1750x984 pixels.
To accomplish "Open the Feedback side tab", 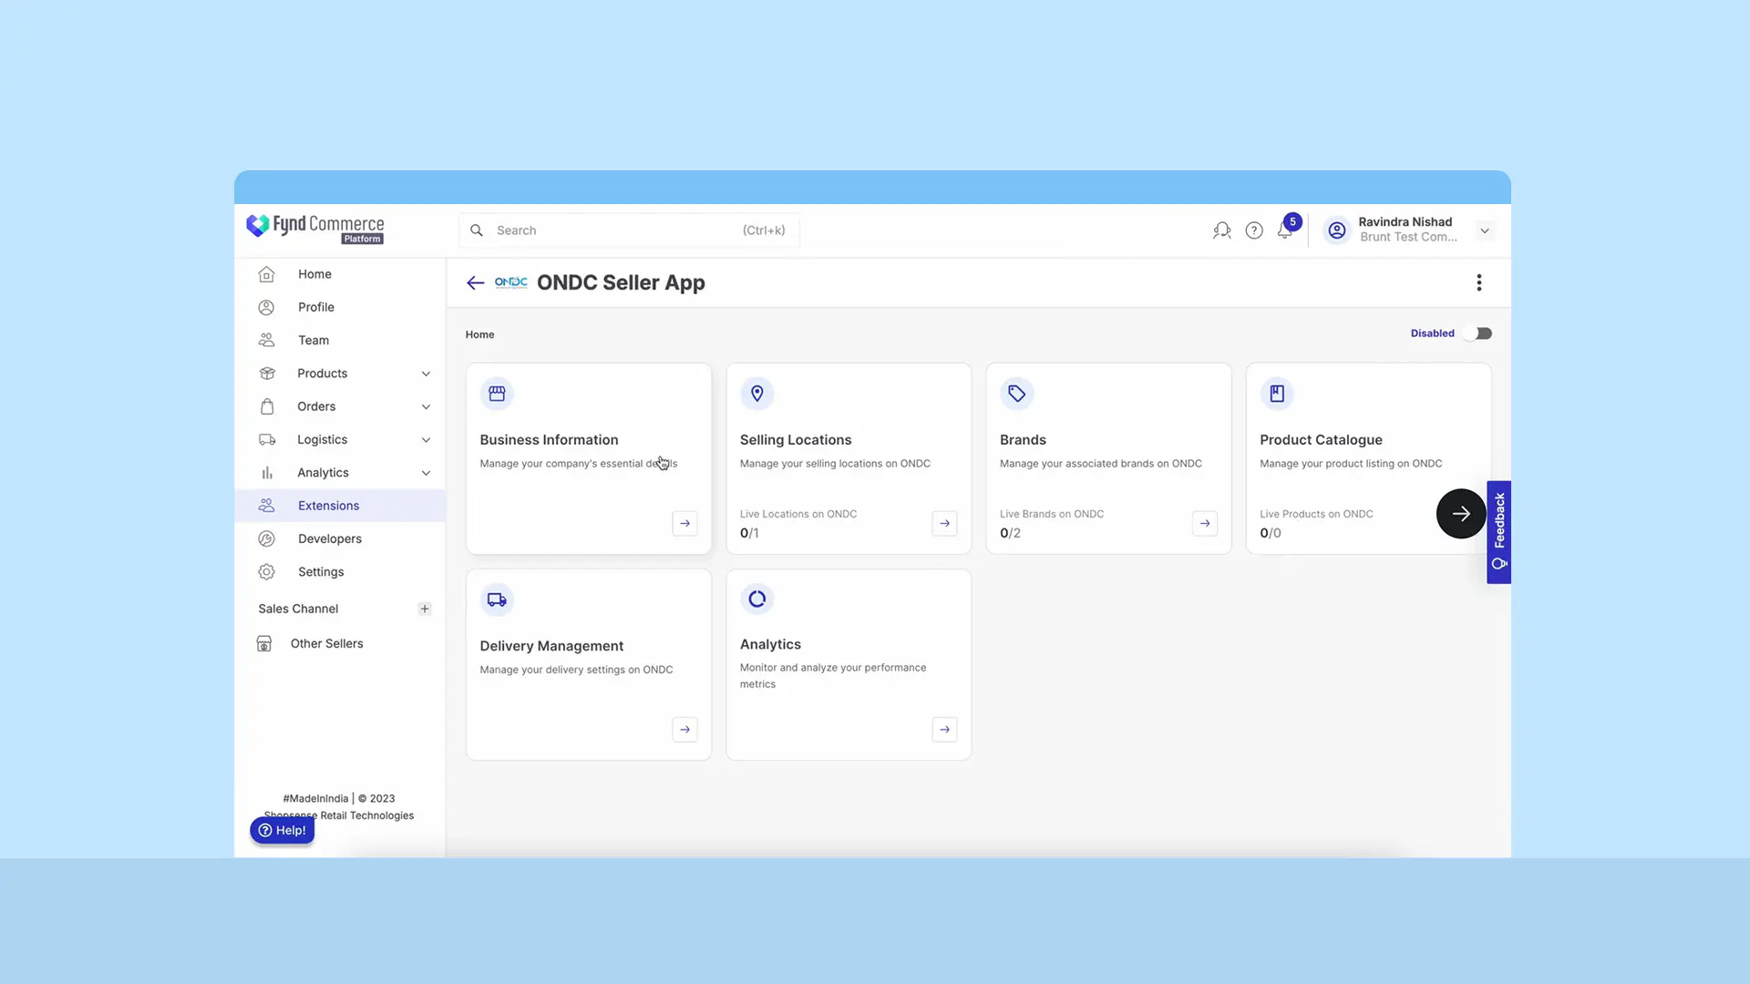I will (1498, 533).
